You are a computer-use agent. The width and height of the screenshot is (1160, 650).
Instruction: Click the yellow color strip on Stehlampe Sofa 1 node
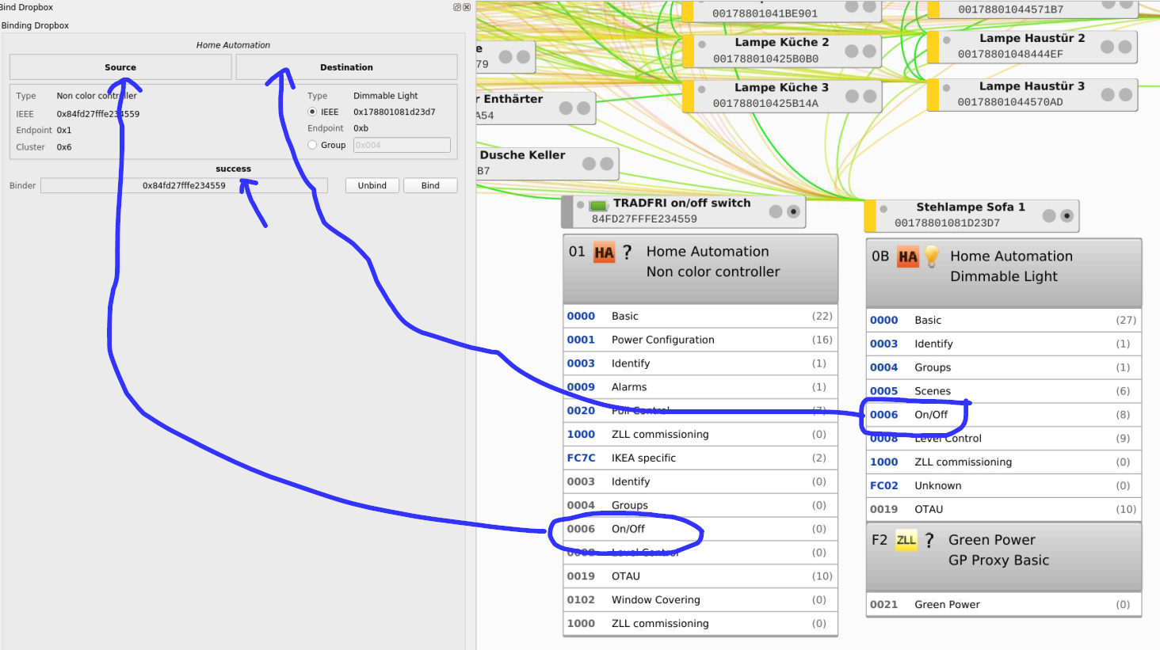click(872, 215)
